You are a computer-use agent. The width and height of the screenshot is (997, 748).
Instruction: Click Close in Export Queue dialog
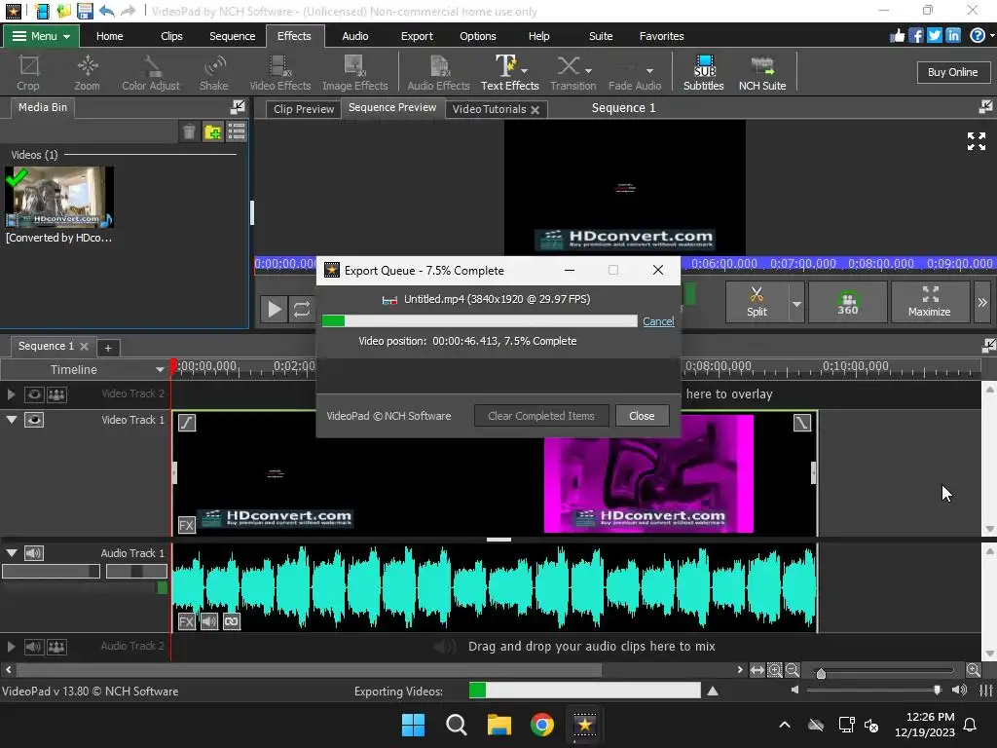[642, 416]
